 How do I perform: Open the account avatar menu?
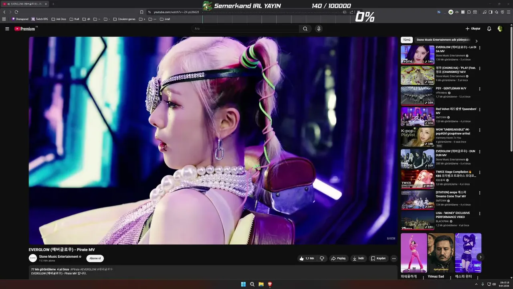[x=500, y=28]
